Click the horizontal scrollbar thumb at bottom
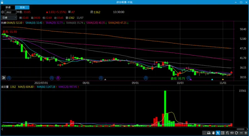The image size is (249, 136). coord(241,129)
